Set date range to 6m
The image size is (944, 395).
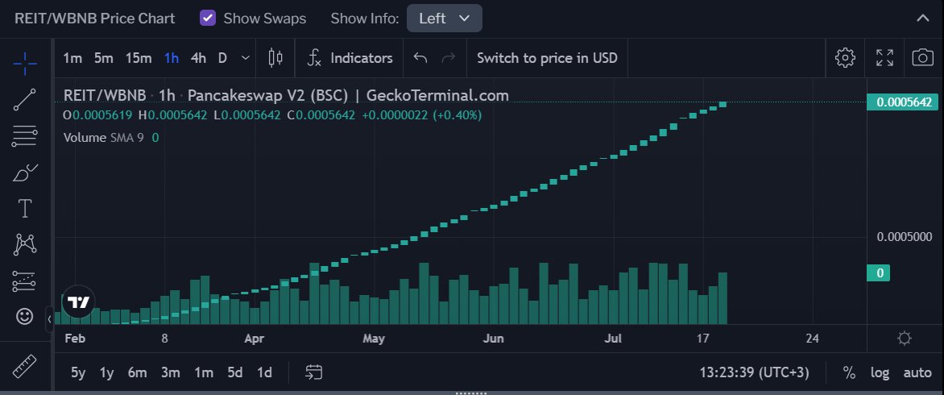[137, 372]
